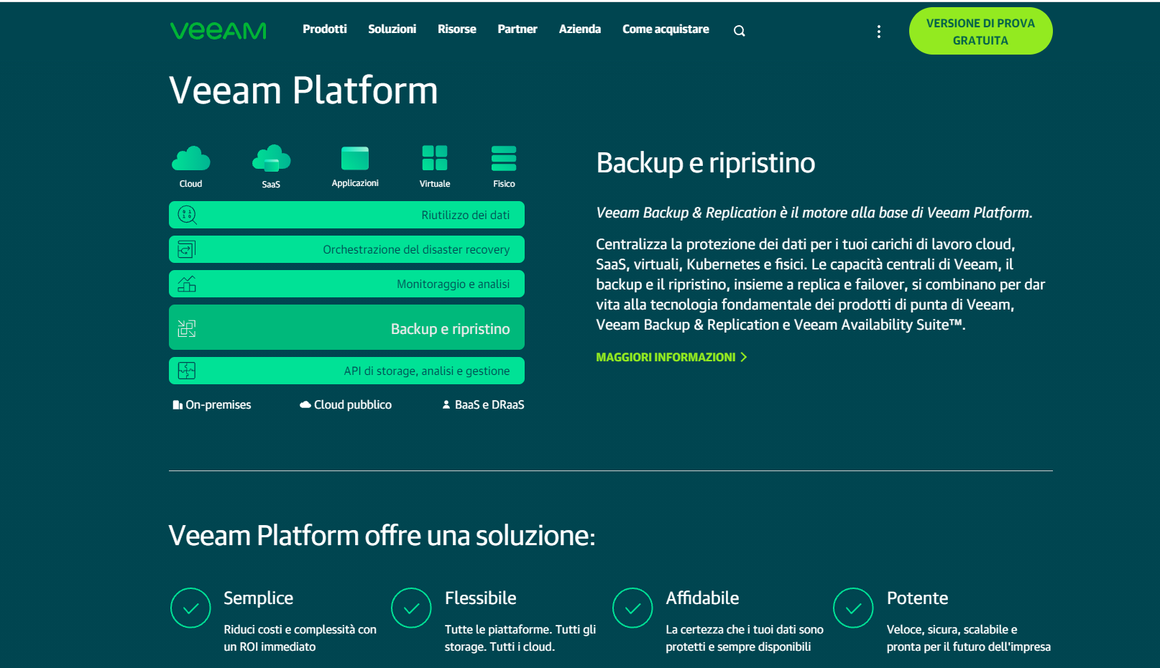Select the Applicazioni workload icon
1160x668 pixels.
point(355,158)
